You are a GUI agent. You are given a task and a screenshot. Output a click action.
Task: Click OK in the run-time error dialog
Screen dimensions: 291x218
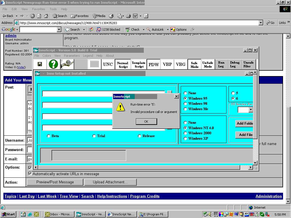point(146,121)
